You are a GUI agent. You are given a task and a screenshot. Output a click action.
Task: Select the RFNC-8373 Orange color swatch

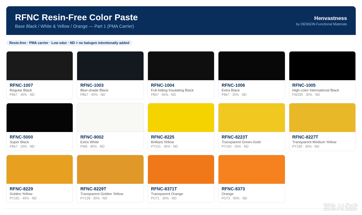(252, 169)
